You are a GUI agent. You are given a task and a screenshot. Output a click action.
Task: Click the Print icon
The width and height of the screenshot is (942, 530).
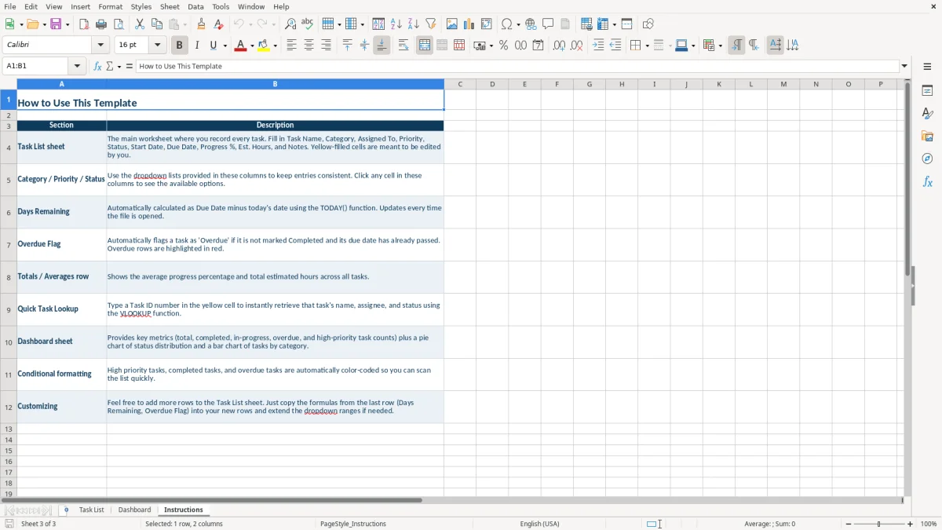coord(101,24)
